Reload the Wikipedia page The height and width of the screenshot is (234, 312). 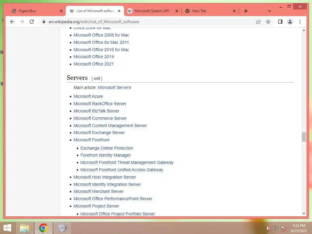click(32, 22)
